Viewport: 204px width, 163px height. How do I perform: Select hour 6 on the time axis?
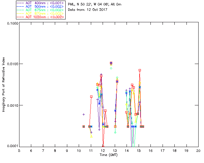click(31, 151)
